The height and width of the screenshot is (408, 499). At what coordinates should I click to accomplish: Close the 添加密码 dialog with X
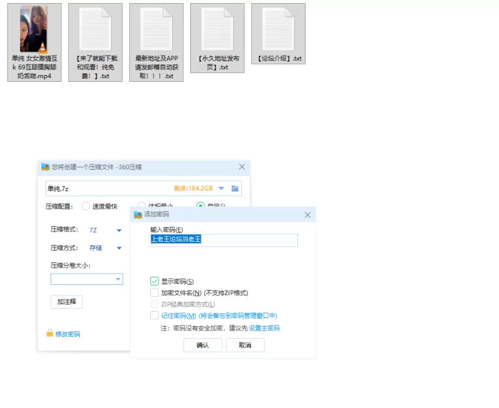tap(307, 214)
